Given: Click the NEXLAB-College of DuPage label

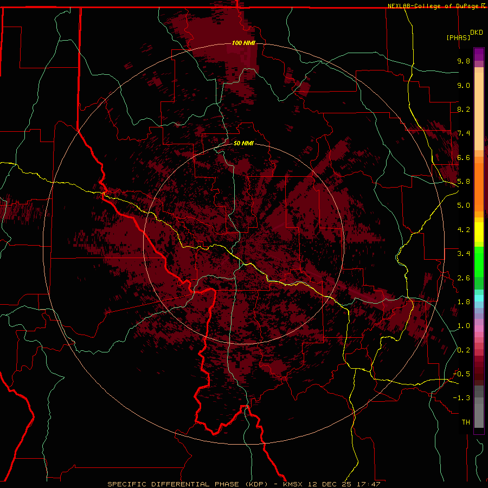Looking at the screenshot, I should pyautogui.click(x=433, y=6).
